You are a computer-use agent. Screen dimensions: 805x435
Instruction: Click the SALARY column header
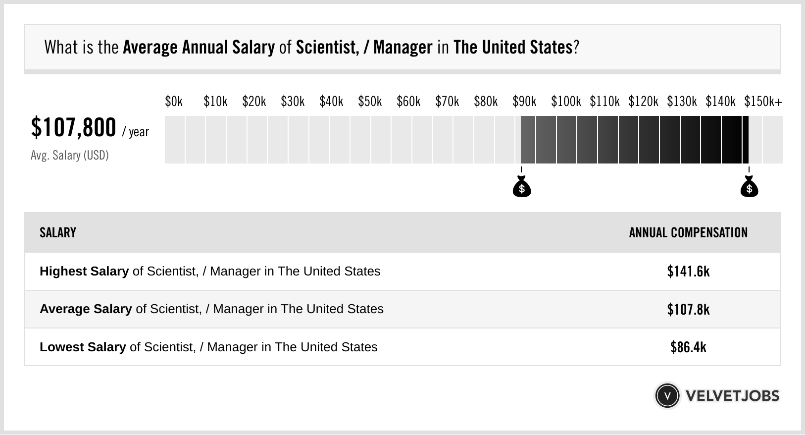[58, 233]
